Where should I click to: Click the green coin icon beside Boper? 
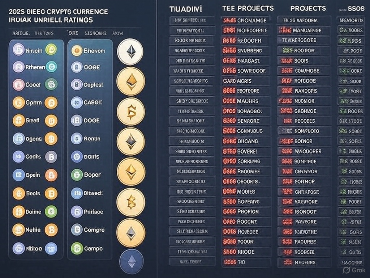pos(77,175)
